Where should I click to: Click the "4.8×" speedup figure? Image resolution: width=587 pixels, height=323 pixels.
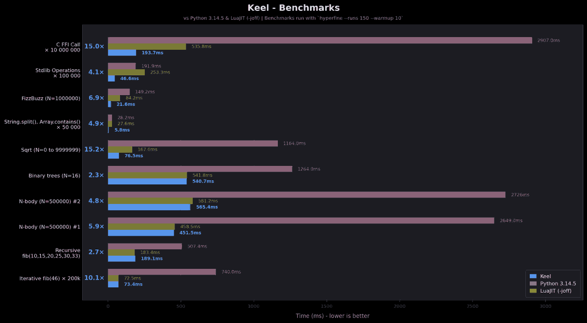click(x=96, y=201)
